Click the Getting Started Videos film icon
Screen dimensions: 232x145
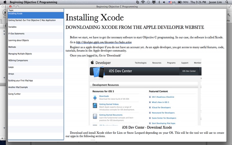click(x=95, y=106)
